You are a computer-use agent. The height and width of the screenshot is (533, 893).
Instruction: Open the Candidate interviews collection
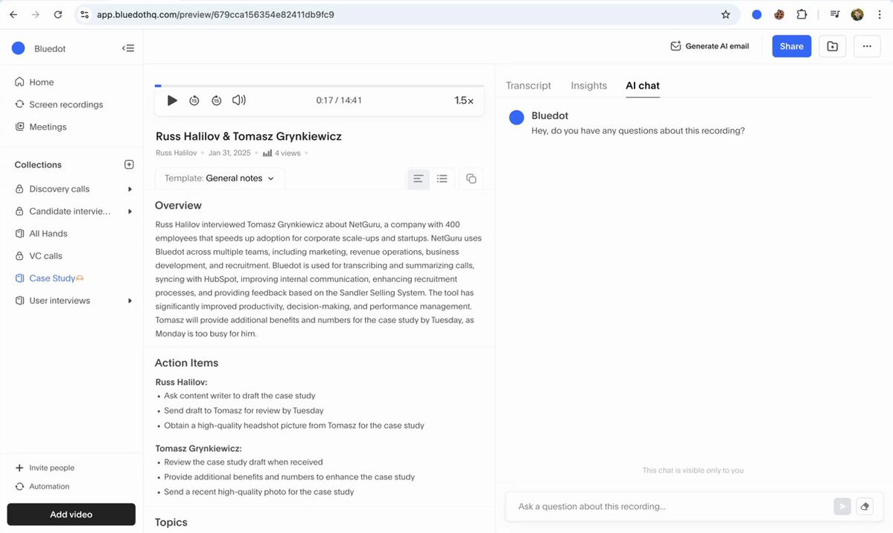(69, 211)
